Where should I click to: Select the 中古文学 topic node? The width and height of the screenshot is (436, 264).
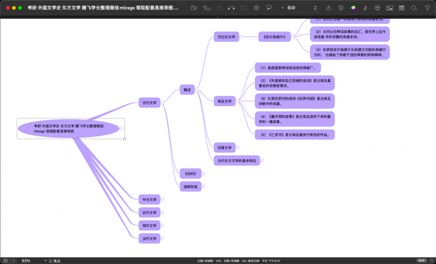click(x=150, y=199)
